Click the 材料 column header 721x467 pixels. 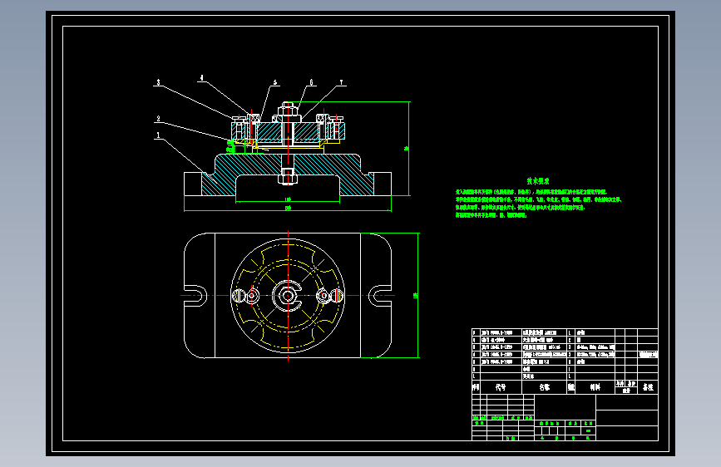595,387
